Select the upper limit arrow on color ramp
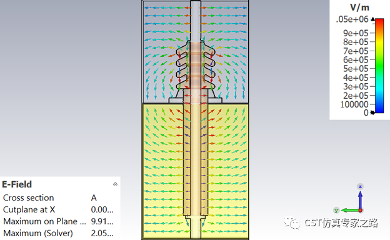 pyautogui.click(x=373, y=19)
